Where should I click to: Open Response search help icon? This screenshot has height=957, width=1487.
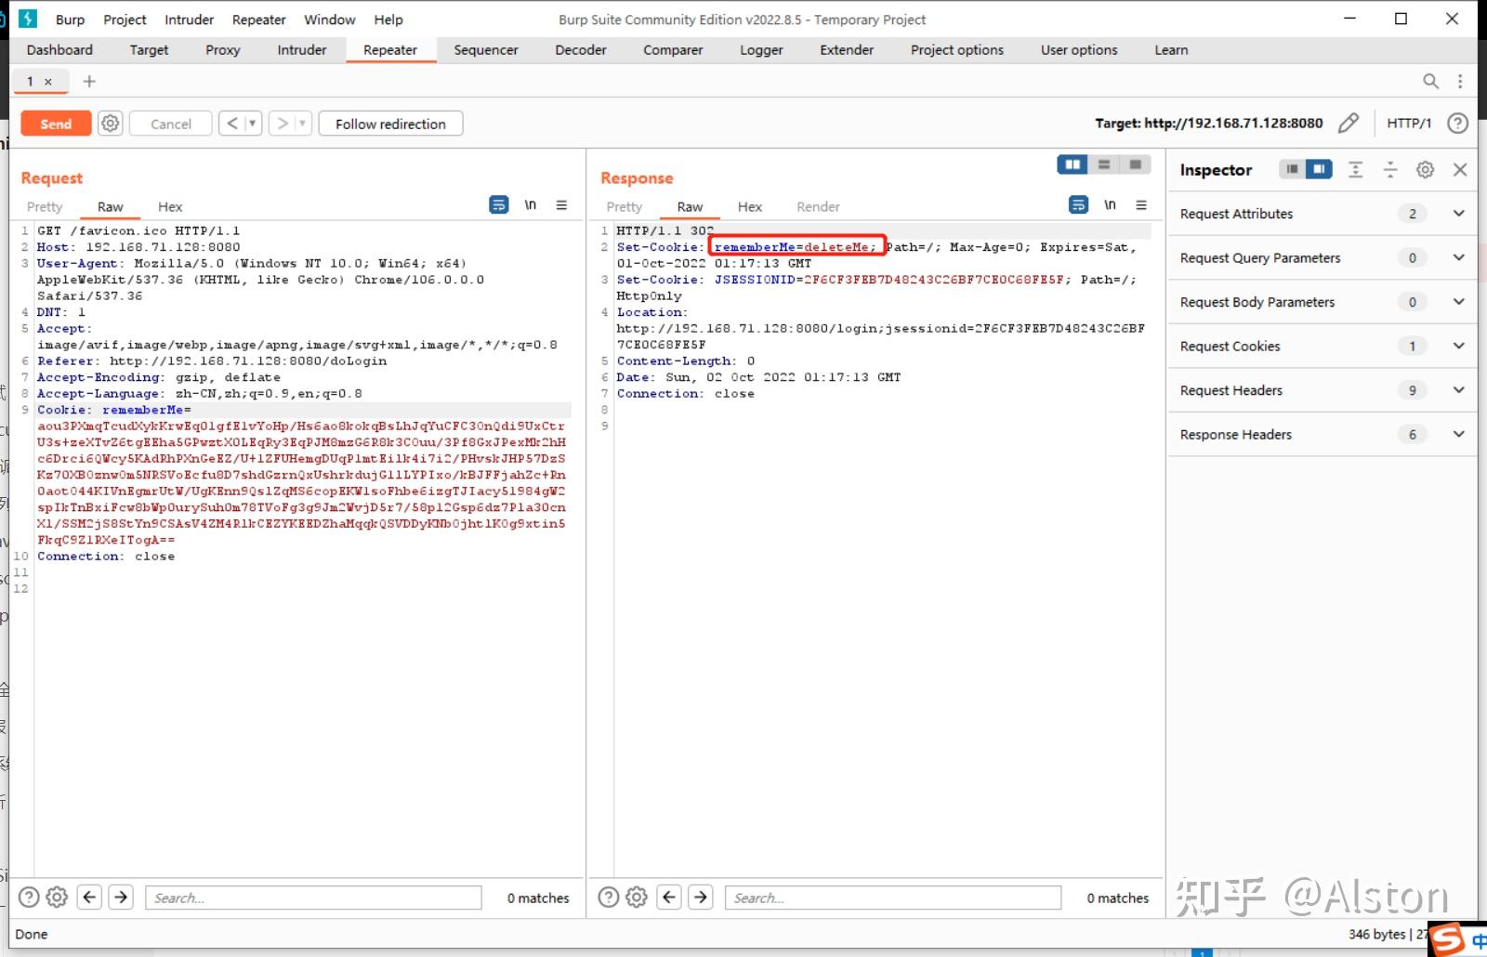609,897
